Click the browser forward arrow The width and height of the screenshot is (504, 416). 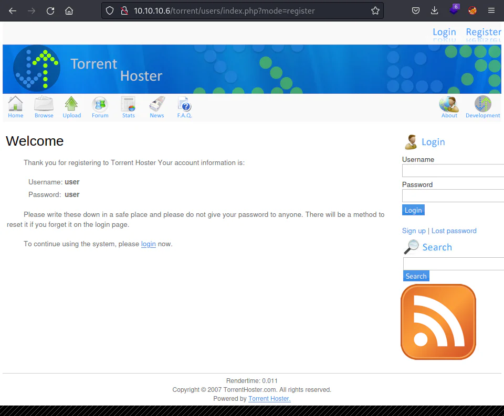pyautogui.click(x=31, y=11)
